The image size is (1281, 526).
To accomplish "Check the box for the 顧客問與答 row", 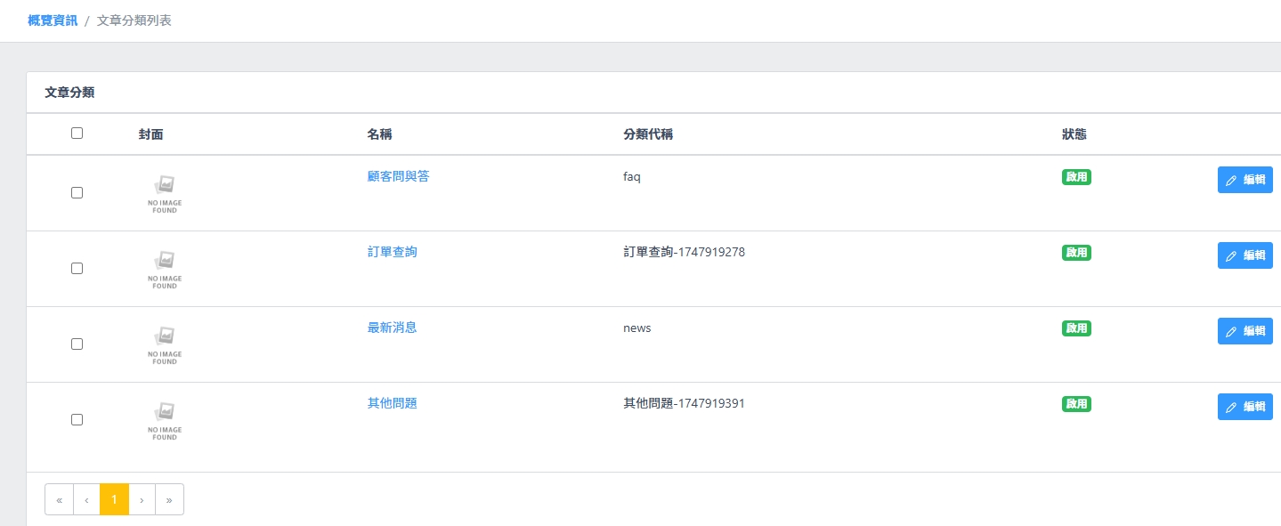I will coord(77,192).
